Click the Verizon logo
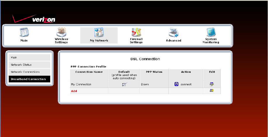The image size is (268, 137). point(34,19)
